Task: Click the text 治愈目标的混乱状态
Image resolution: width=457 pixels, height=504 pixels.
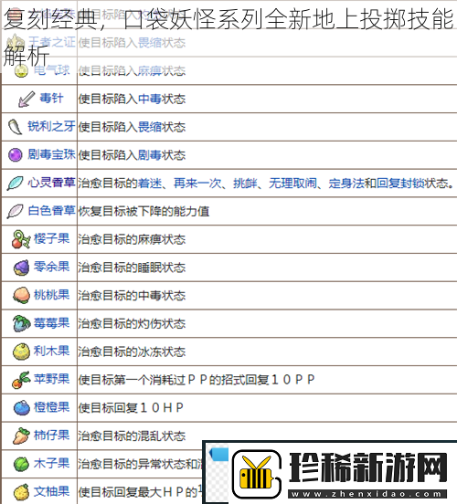Action: click(132, 436)
